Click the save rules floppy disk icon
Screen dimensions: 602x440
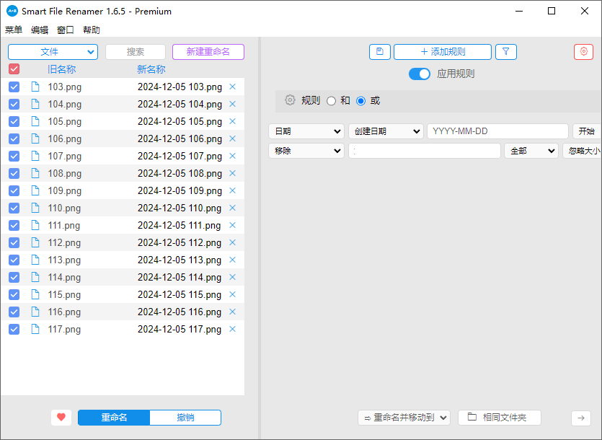[x=380, y=51]
